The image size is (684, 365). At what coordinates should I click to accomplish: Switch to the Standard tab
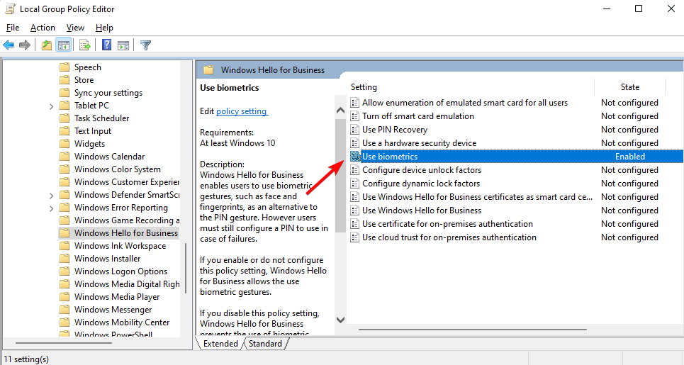265,344
